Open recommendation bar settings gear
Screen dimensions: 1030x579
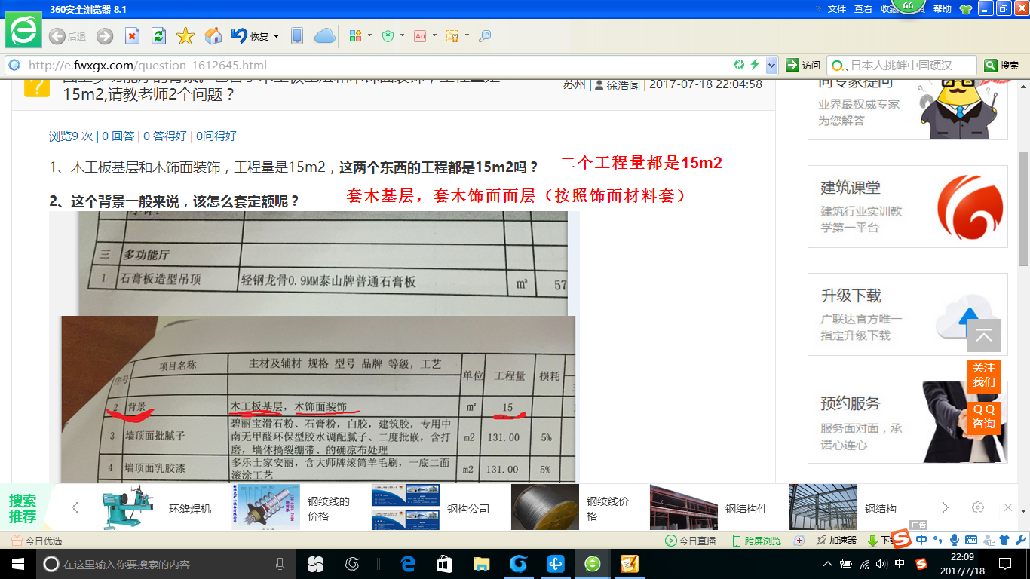click(978, 507)
